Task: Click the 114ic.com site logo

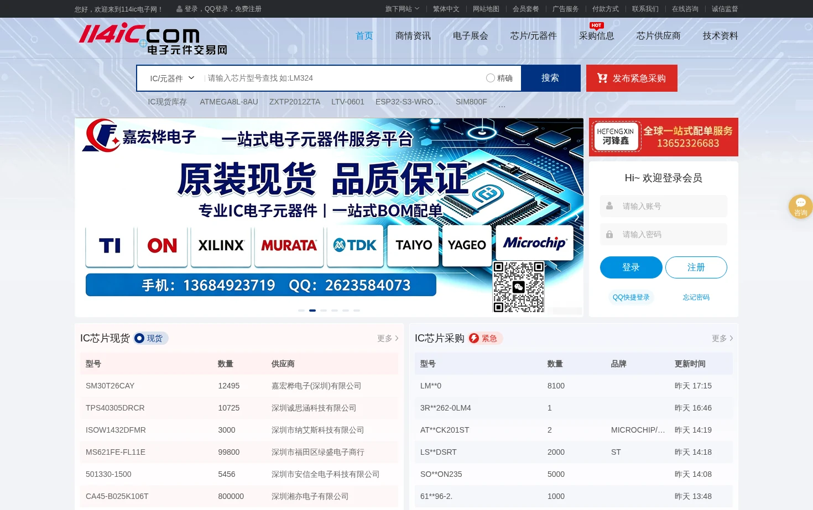Action: [x=153, y=39]
